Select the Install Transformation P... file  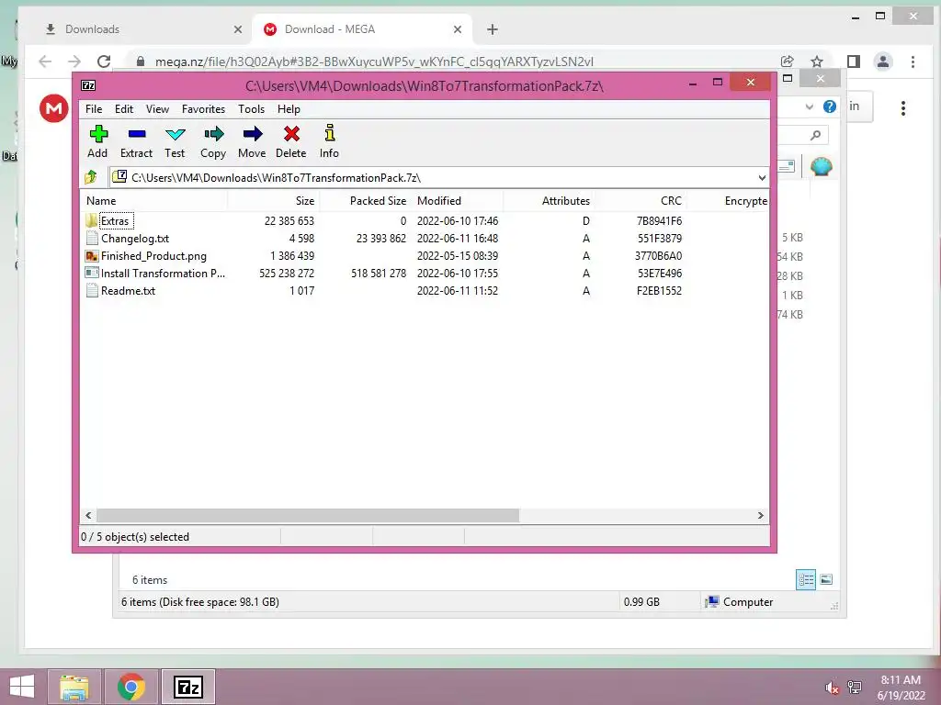coord(163,274)
